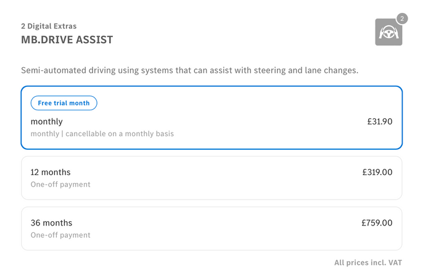Viewport: 444px width, 273px height.
Task: Click the steering wheel drive assist icon
Action: pyautogui.click(x=388, y=33)
